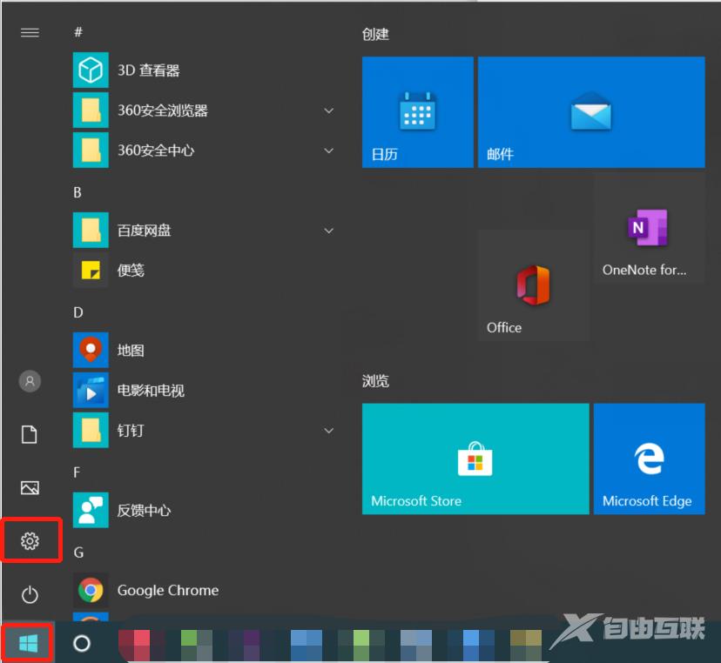This screenshot has height=663, width=721.
Task: Open the 3D 查看器 app icon
Action: [x=91, y=70]
